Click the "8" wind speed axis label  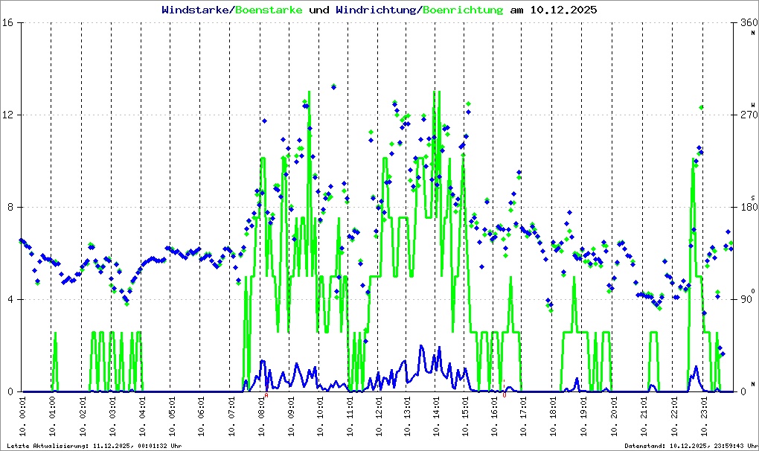[10, 207]
